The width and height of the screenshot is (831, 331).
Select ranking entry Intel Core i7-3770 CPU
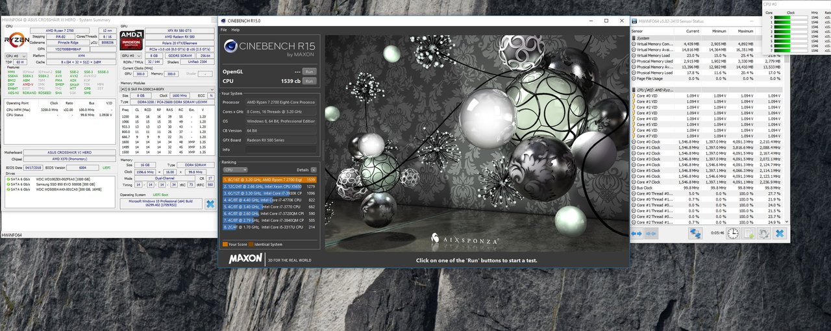pyautogui.click(x=270, y=207)
